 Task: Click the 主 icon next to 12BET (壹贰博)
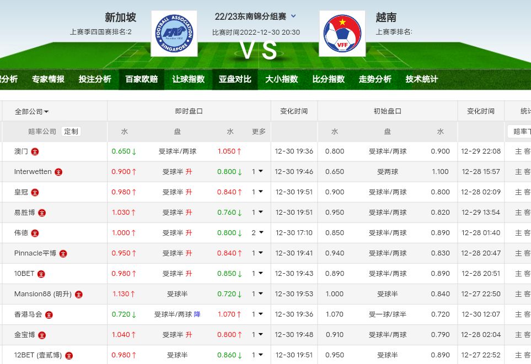point(69,355)
